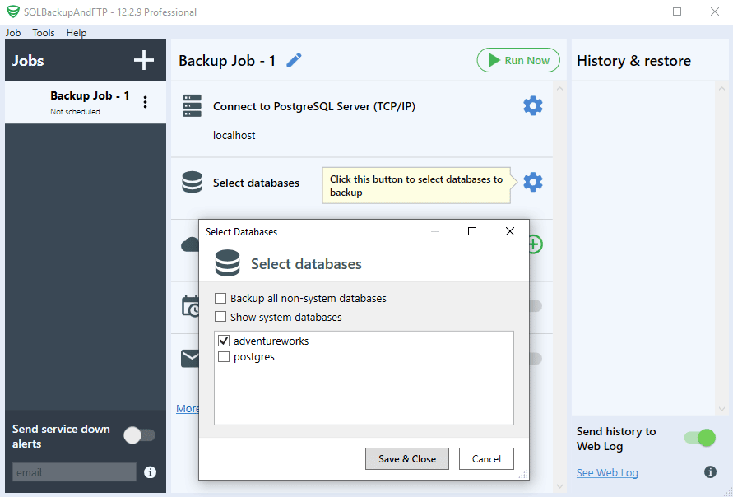
Task: Run the backup job now
Action: pos(518,60)
